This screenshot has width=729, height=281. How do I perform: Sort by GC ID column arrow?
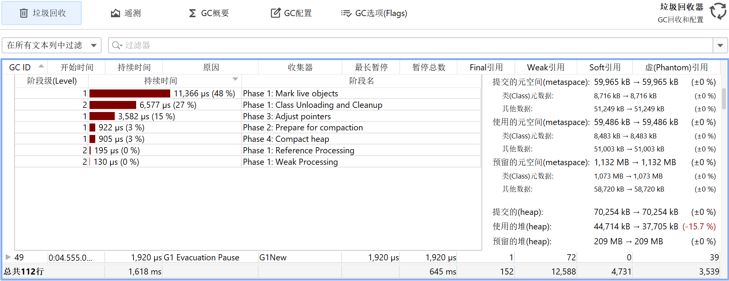pyautogui.click(x=41, y=67)
